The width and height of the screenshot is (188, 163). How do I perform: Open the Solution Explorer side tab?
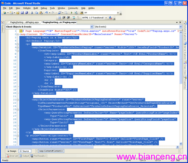click(x=185, y=31)
